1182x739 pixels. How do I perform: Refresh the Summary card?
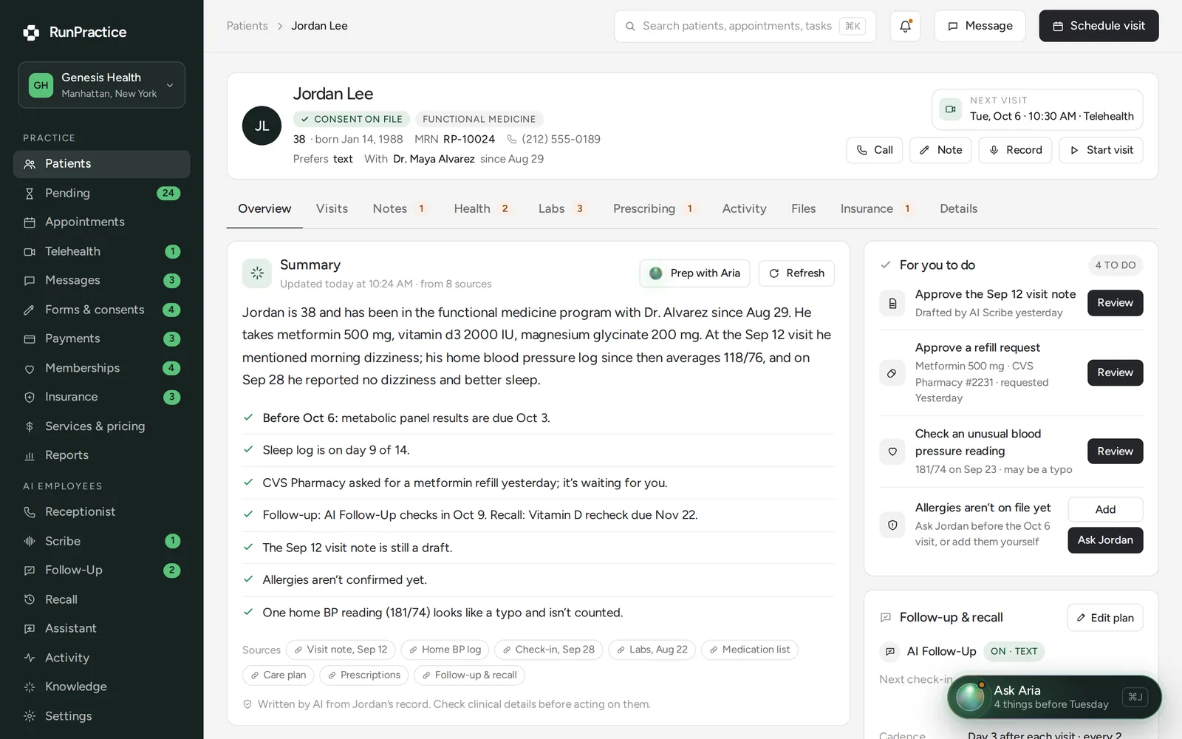click(796, 273)
